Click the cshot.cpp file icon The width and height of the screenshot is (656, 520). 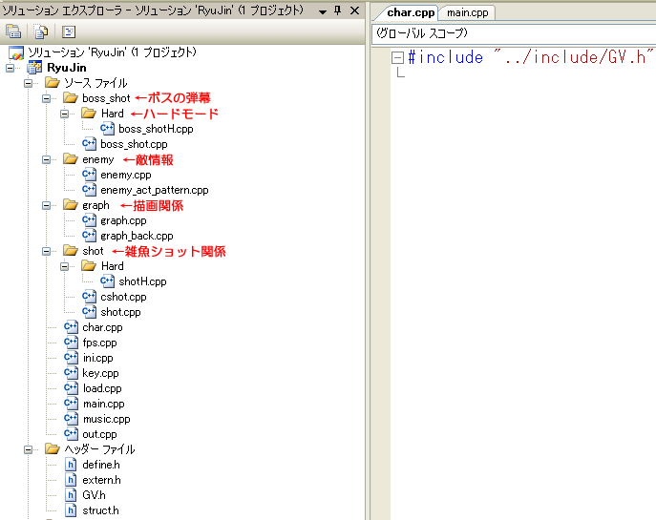click(x=89, y=297)
